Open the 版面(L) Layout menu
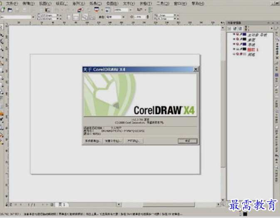 (62, 3)
